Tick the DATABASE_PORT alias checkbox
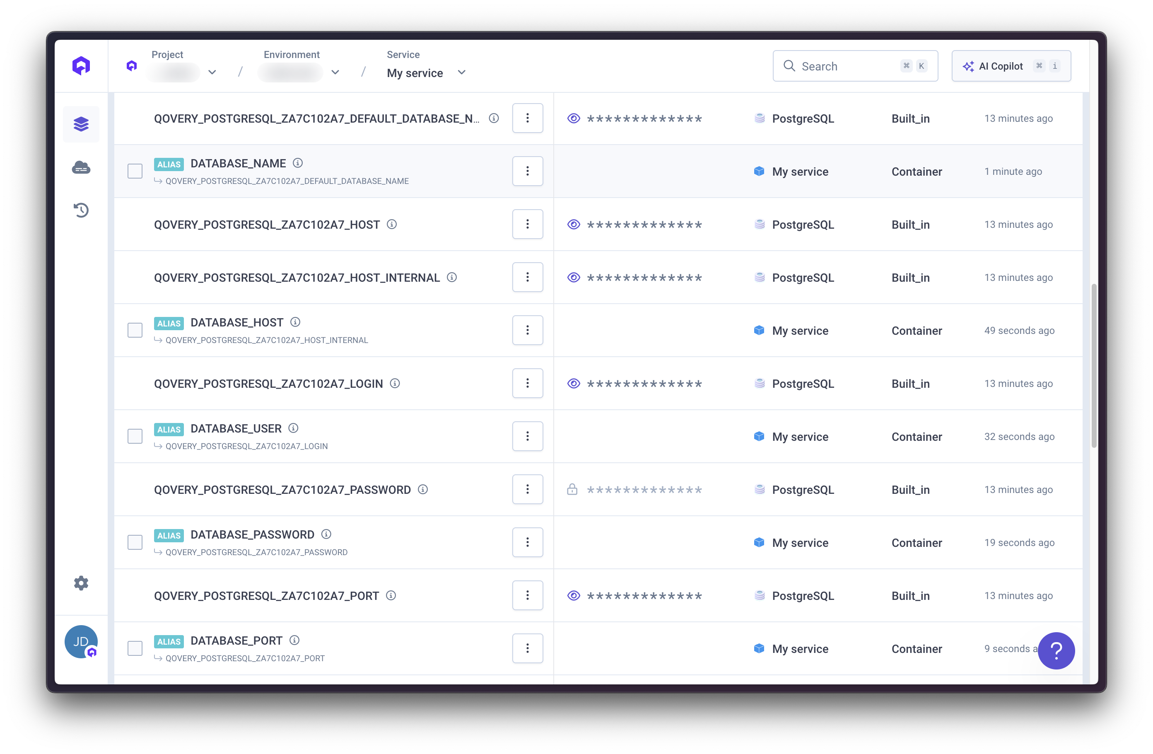This screenshot has width=1153, height=754. (135, 648)
